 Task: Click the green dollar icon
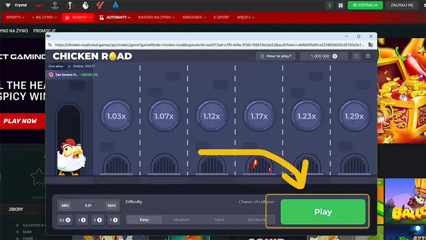(329, 5)
